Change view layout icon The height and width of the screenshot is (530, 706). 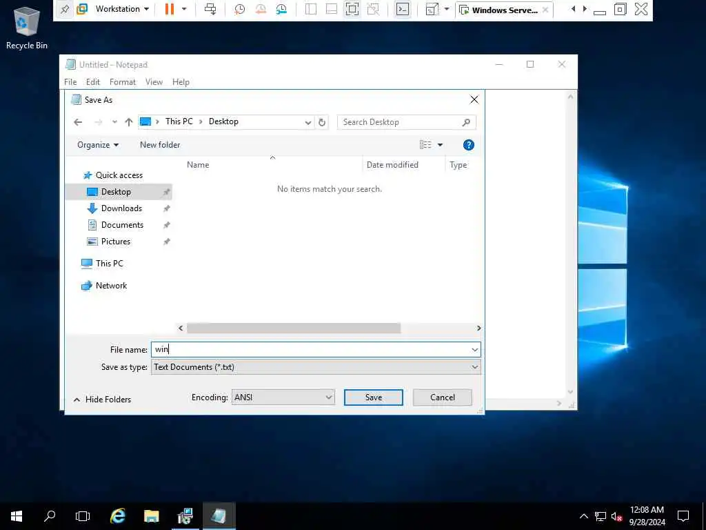click(425, 145)
